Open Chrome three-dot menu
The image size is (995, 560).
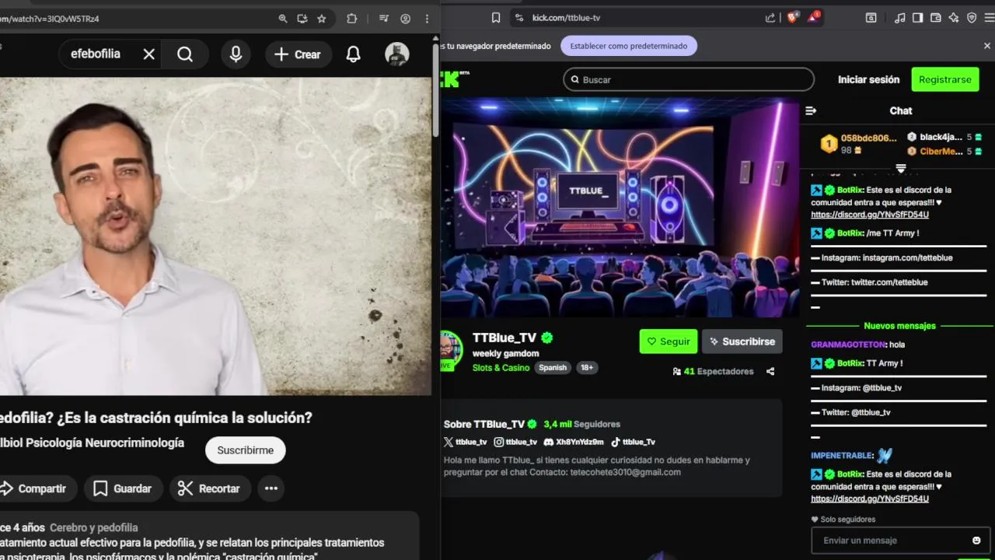pyautogui.click(x=427, y=19)
